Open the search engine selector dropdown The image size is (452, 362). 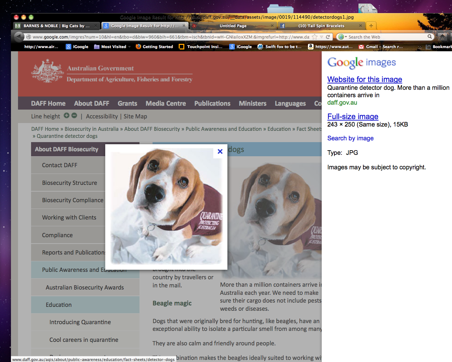(x=343, y=37)
